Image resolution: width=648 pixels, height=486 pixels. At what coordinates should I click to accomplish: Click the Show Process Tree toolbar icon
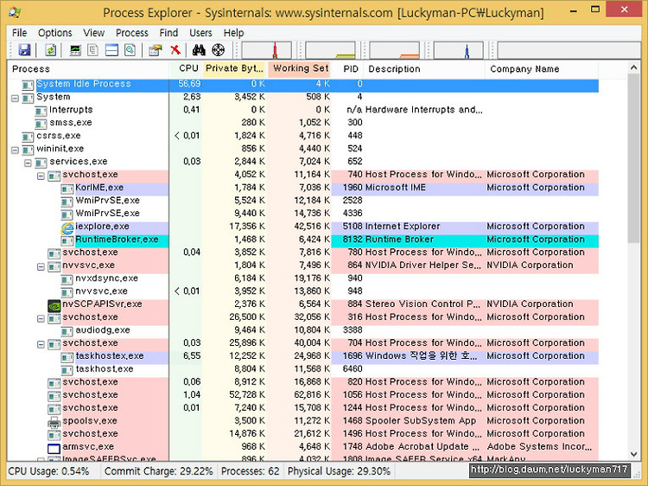(x=93, y=50)
